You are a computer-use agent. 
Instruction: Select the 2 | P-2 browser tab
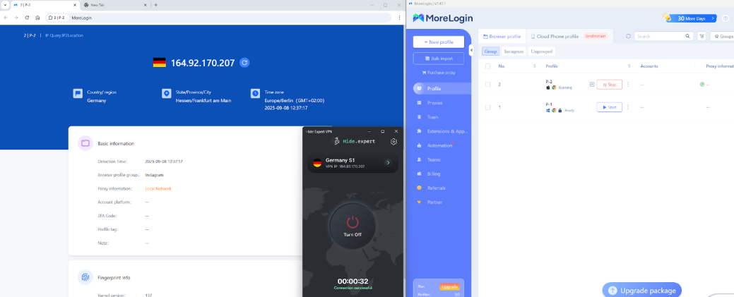pos(45,5)
